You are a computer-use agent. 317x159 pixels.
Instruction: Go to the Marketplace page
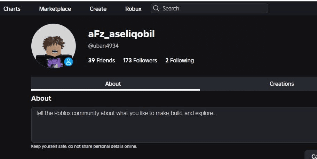click(55, 9)
